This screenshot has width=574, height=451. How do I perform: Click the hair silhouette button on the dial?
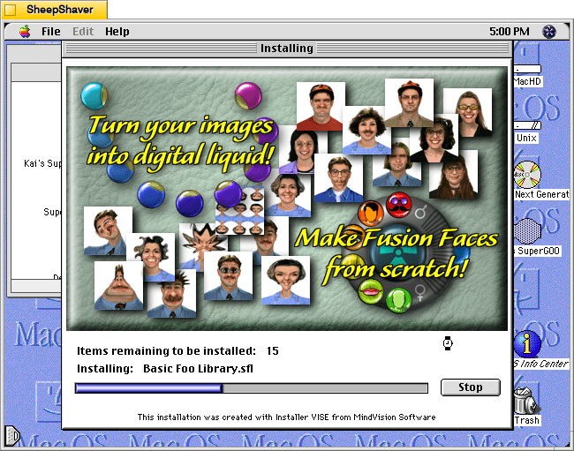[371, 213]
